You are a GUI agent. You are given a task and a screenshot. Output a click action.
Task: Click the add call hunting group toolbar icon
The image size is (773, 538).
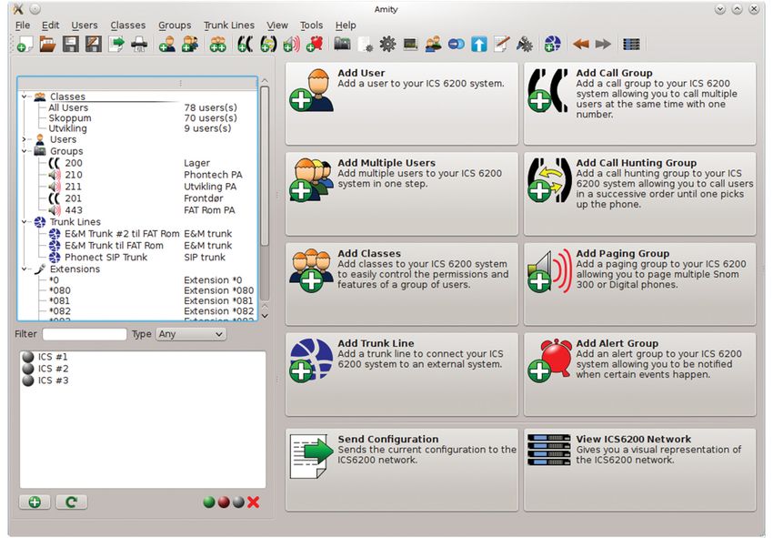[267, 45]
